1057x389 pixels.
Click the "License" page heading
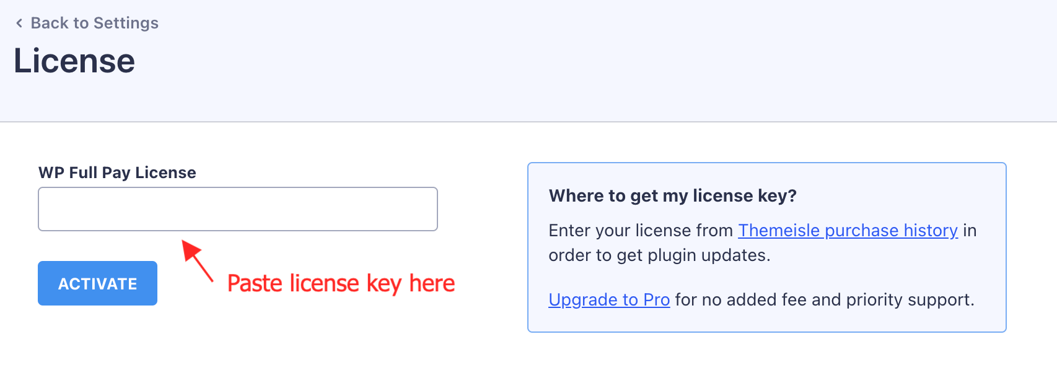click(74, 61)
